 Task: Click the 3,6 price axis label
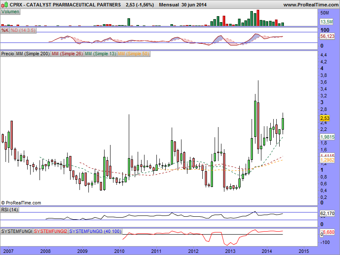point(323,82)
